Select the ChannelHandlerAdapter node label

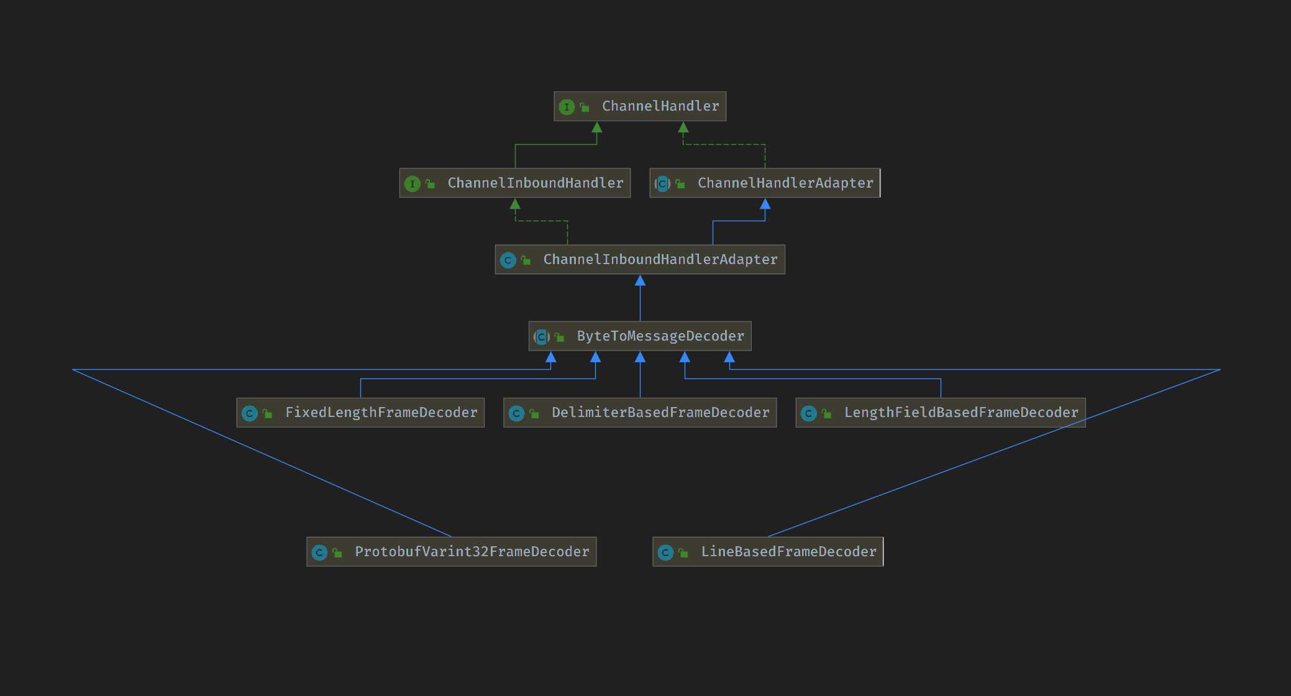[x=785, y=183]
